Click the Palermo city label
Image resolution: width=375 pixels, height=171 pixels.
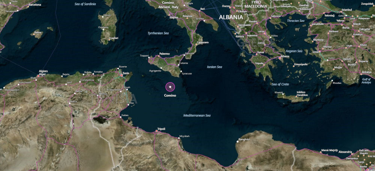tap(164, 54)
